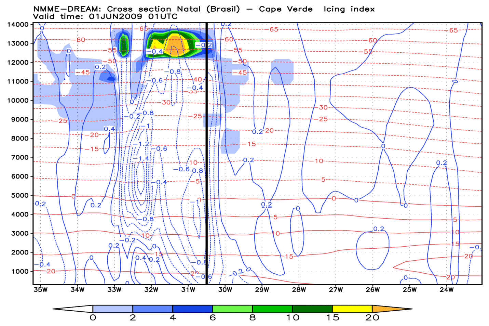Click the x-axis label 25W

(x=410, y=290)
